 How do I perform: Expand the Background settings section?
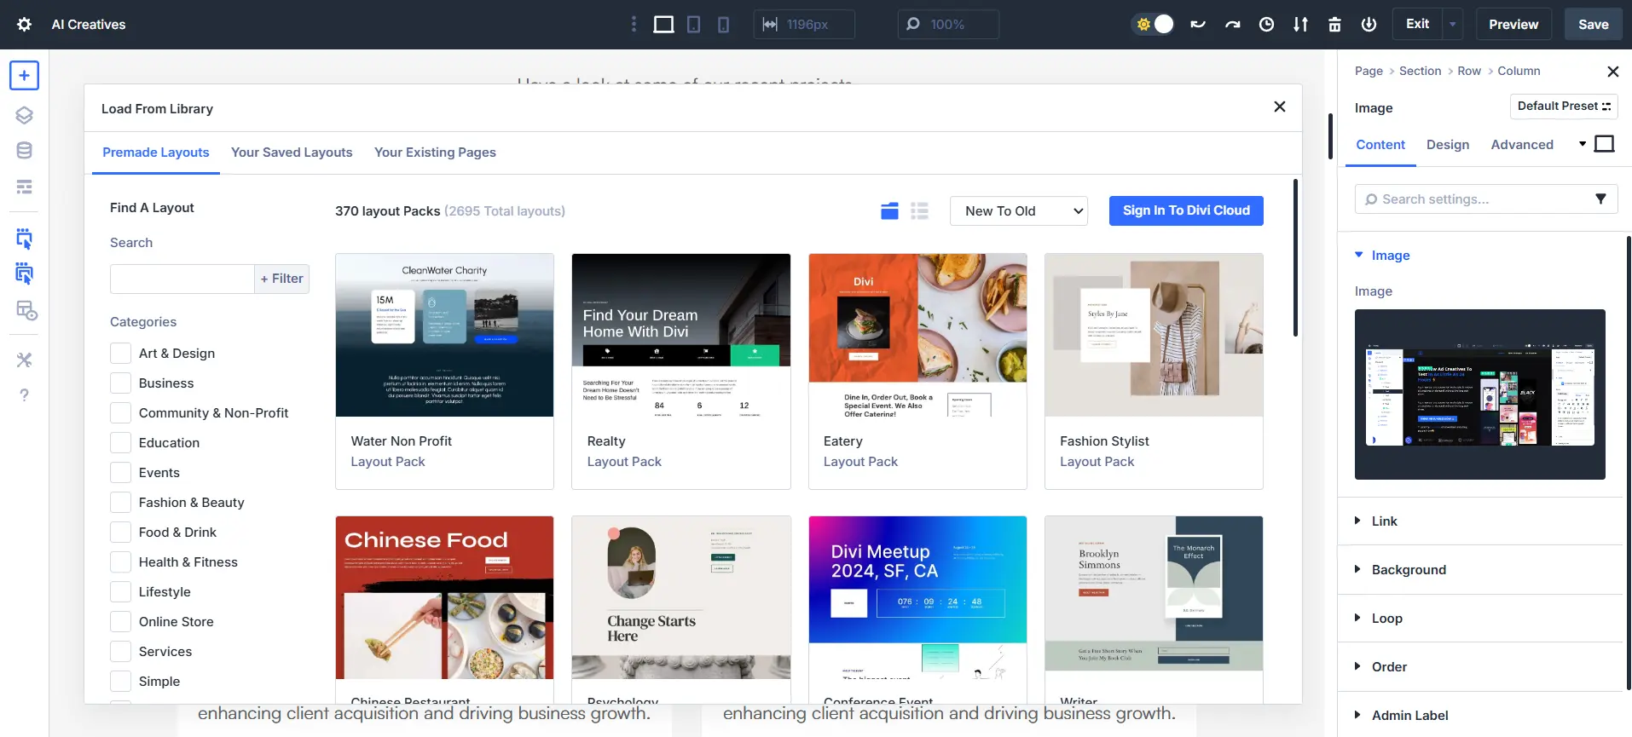click(x=1409, y=570)
